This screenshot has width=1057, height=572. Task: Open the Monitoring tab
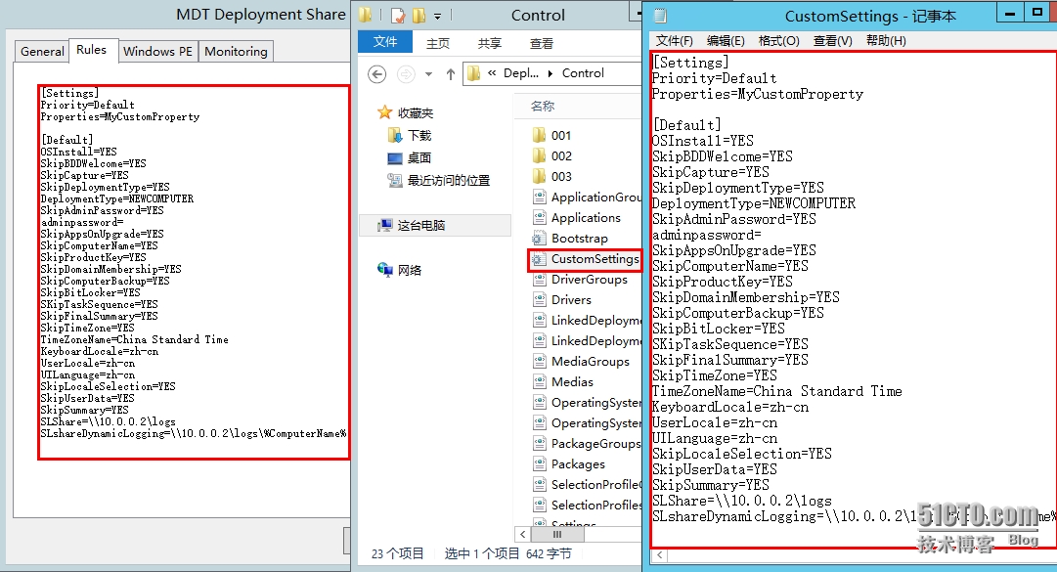click(236, 51)
